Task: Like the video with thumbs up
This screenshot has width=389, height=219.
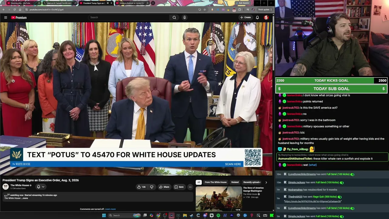Action: tap(142, 187)
